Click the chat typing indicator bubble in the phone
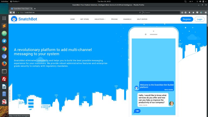Image resolution: width=208 pixels, height=117 pixels. click(x=137, y=111)
